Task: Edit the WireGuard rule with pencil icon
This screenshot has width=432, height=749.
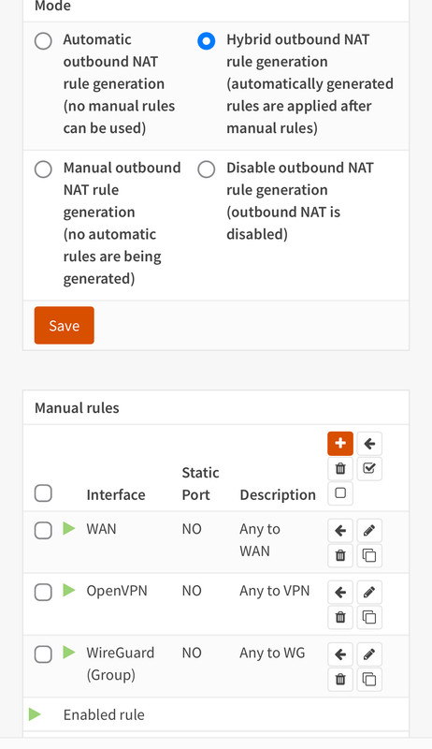Action: click(x=369, y=654)
